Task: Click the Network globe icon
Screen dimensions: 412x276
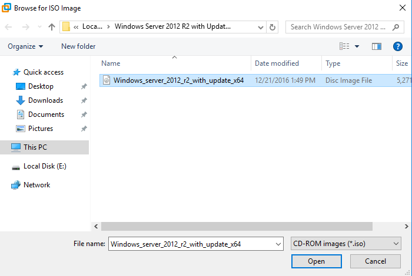Action: click(16, 185)
